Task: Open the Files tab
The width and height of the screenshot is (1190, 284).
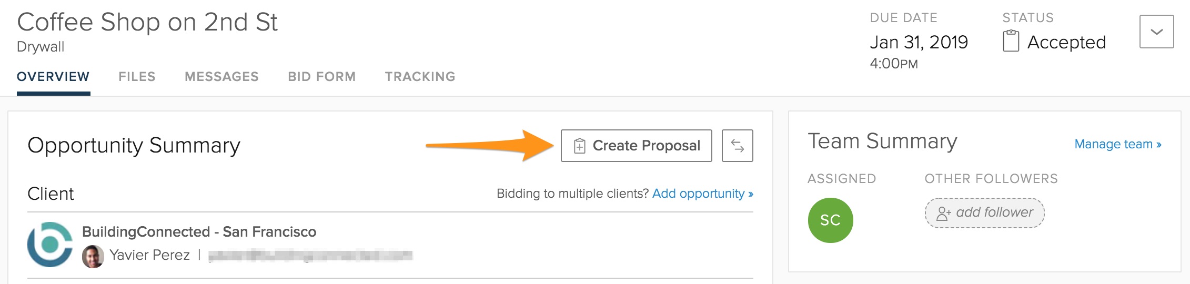Action: (137, 77)
